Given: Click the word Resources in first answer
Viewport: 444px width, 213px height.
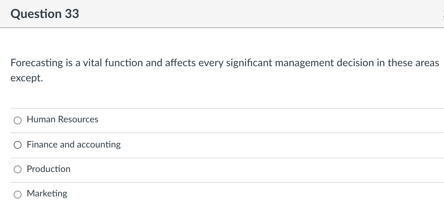Looking at the screenshot, I should point(78,119).
